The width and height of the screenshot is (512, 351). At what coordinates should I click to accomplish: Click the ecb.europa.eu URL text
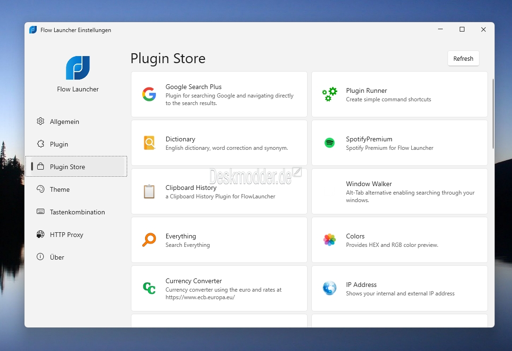coord(200,297)
